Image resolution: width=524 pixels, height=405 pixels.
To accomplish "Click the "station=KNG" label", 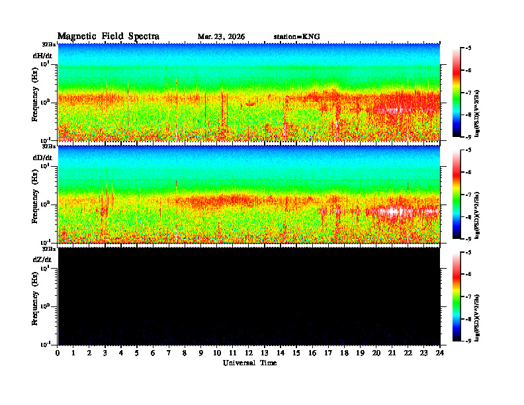I will point(296,37).
